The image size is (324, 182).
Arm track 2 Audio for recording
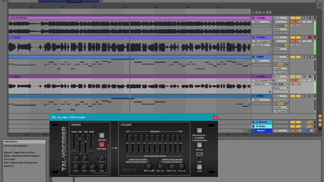310,37
